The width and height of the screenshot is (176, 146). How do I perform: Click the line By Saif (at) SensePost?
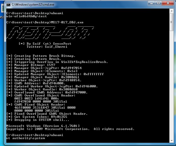(45, 44)
